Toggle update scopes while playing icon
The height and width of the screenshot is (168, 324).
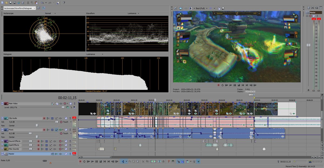pos(43,8)
